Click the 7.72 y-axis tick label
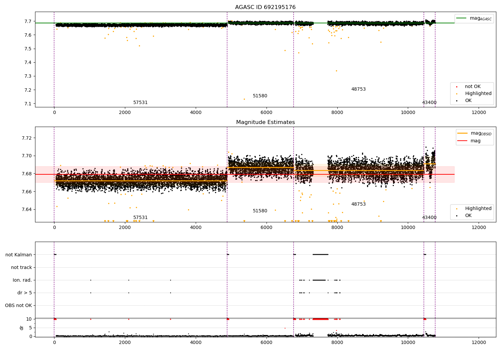The image size is (501, 350). [x=27, y=138]
